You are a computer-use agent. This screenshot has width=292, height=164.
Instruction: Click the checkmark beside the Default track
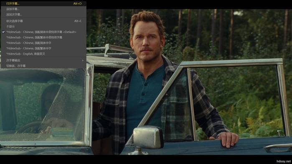pos(3,32)
